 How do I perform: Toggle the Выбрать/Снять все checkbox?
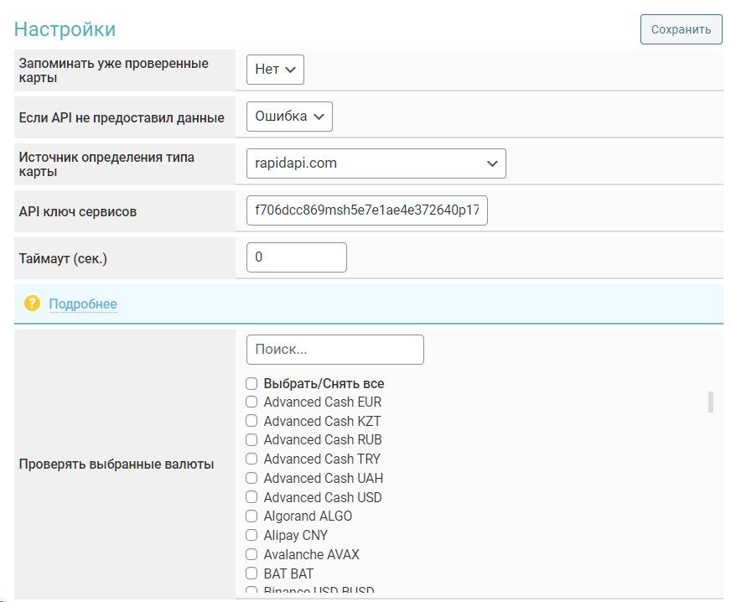251,383
